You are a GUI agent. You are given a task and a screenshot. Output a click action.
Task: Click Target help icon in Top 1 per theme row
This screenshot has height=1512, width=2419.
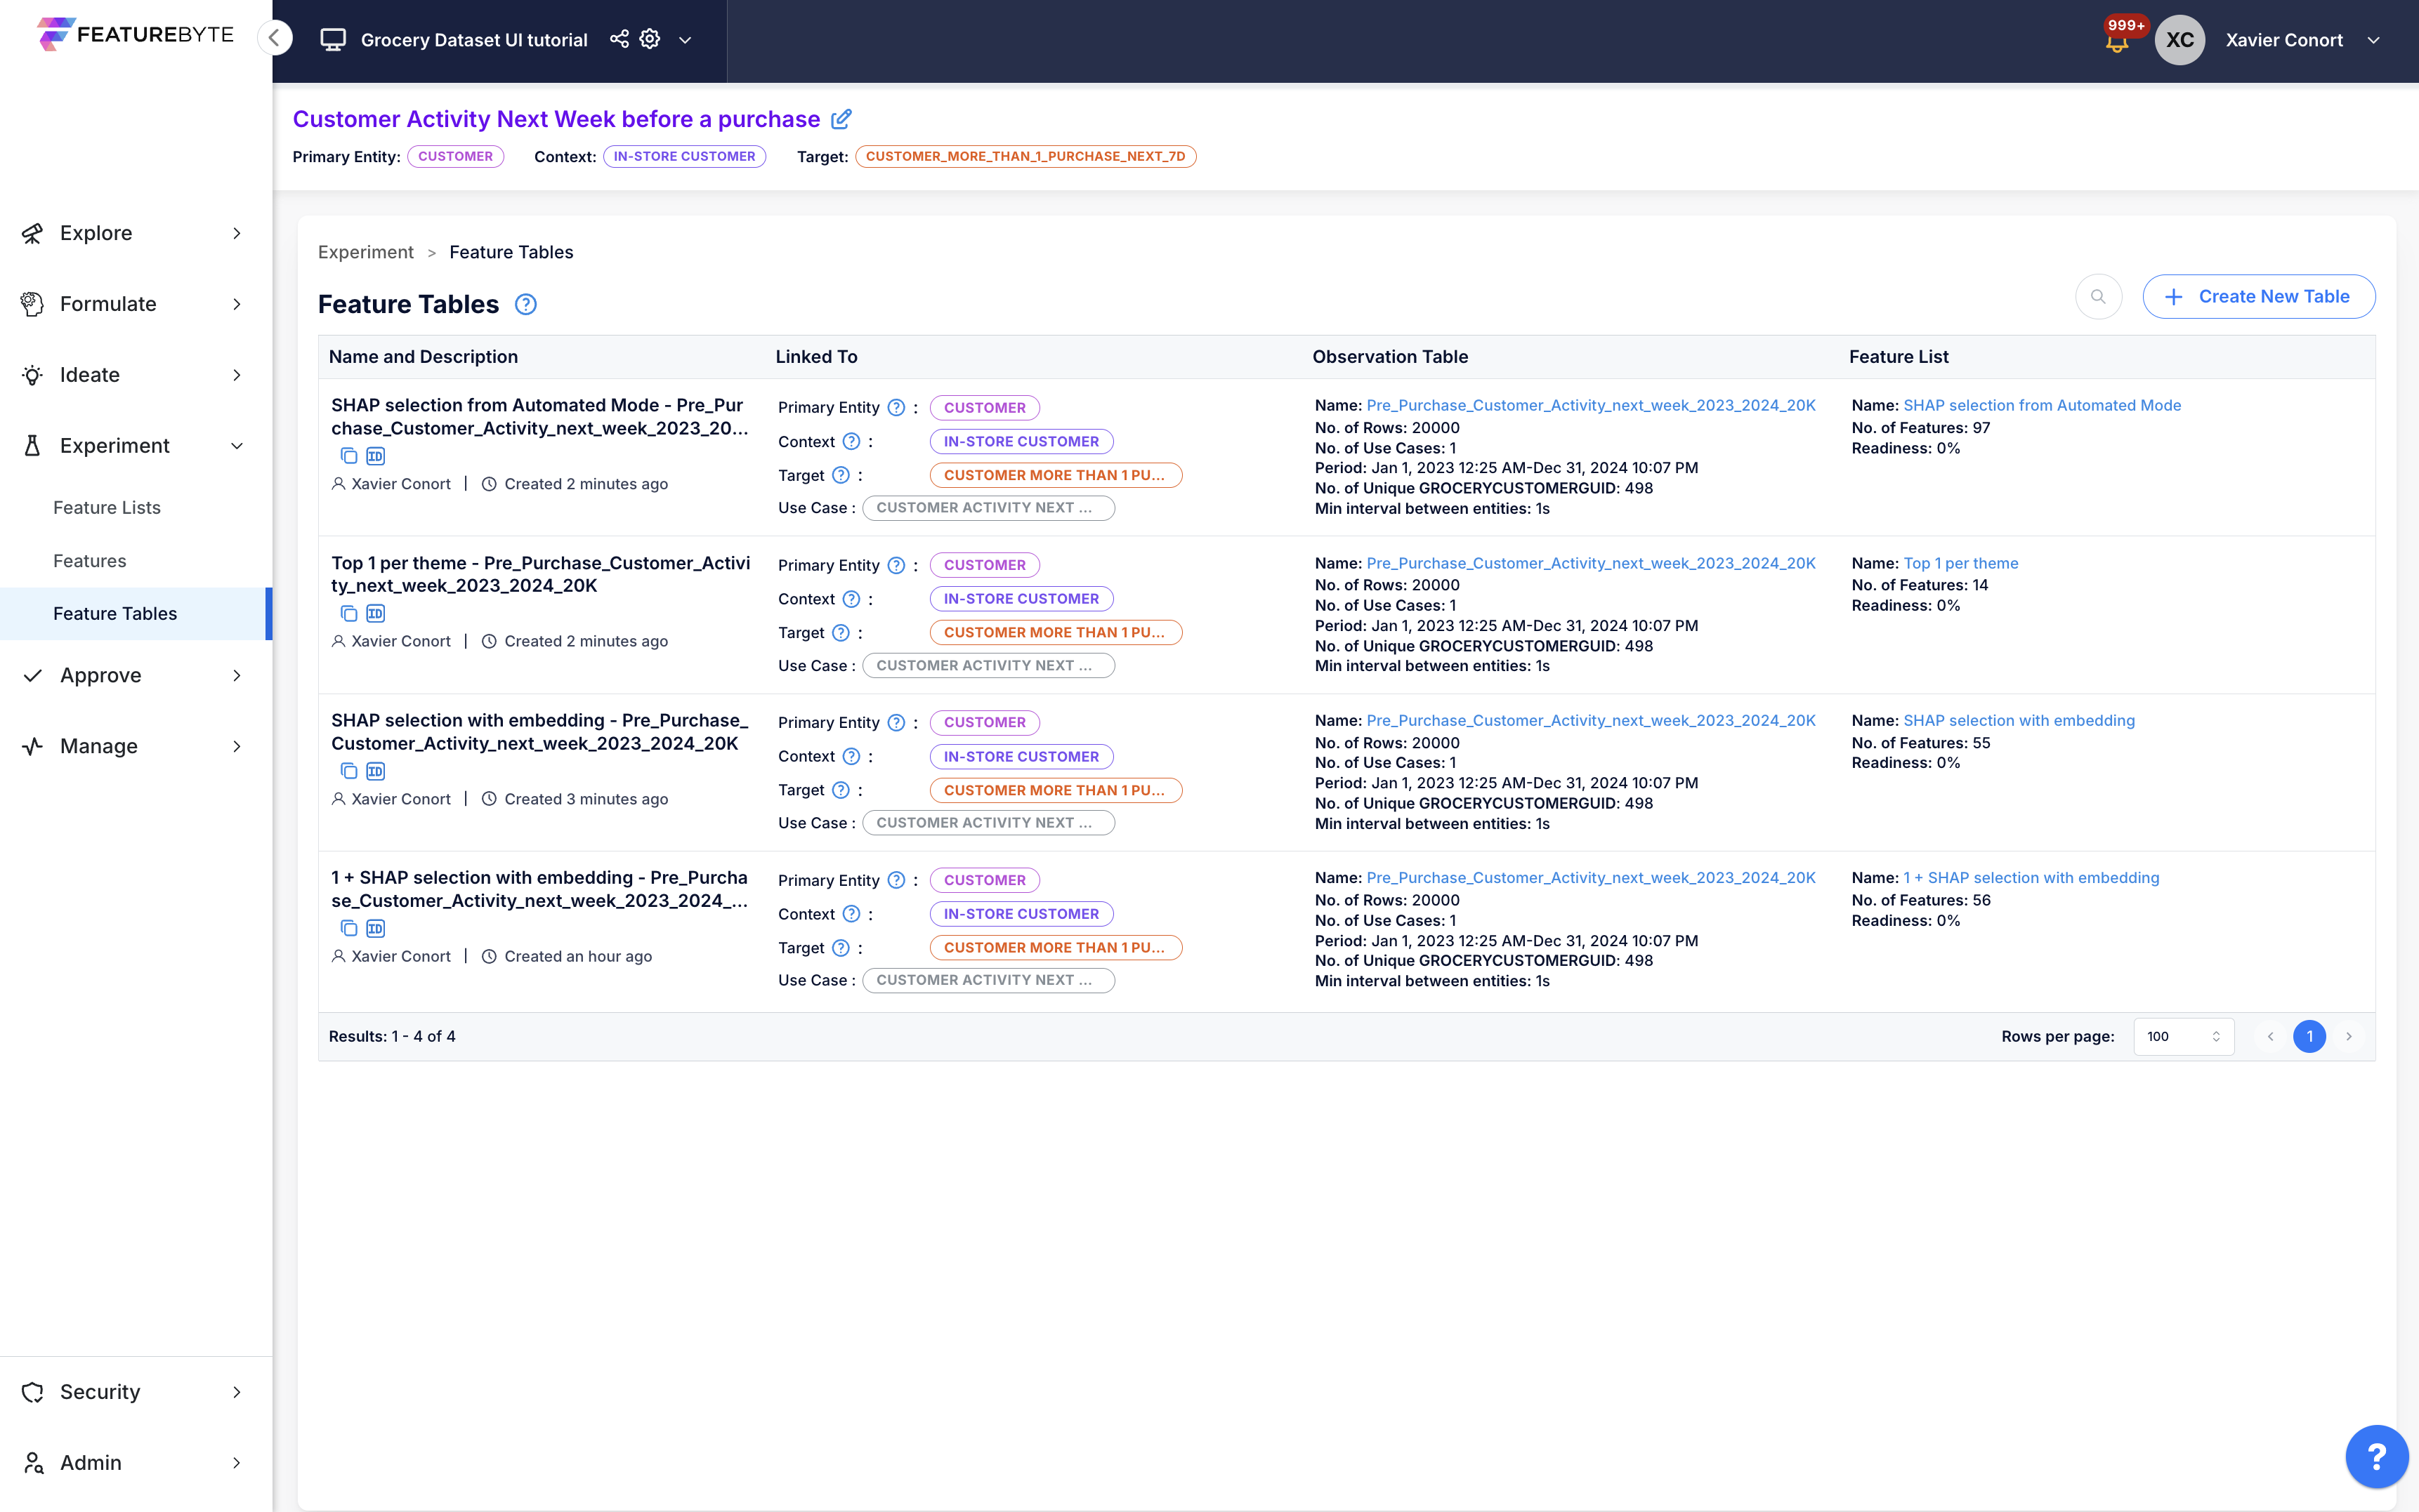(x=841, y=632)
